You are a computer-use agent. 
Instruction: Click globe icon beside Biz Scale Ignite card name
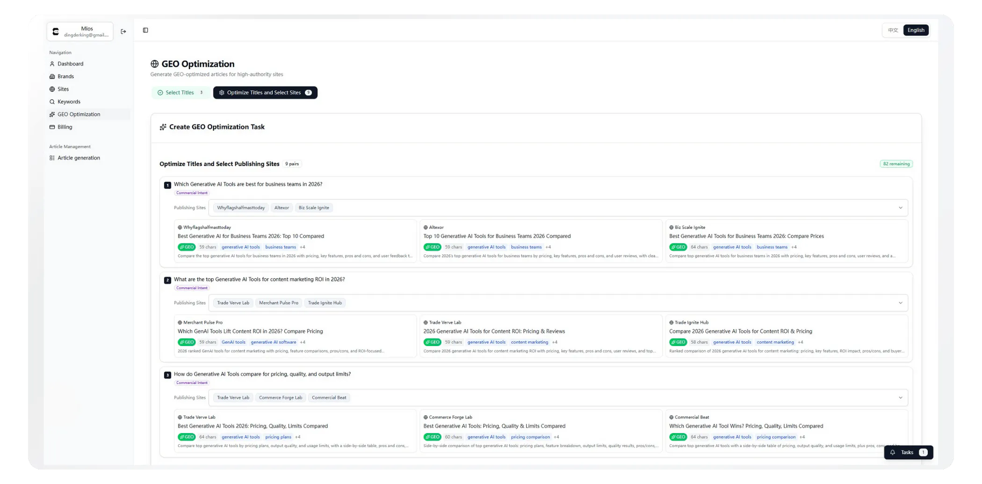672,228
